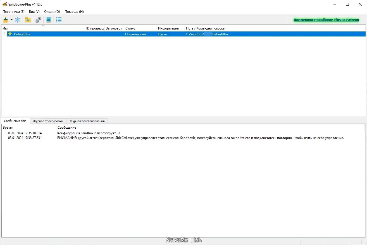The image size is (367, 245).
Task: Open the Песочница (S) menu
Action: (x=13, y=12)
